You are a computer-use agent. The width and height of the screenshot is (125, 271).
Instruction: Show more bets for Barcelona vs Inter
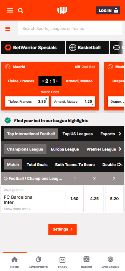point(17,209)
